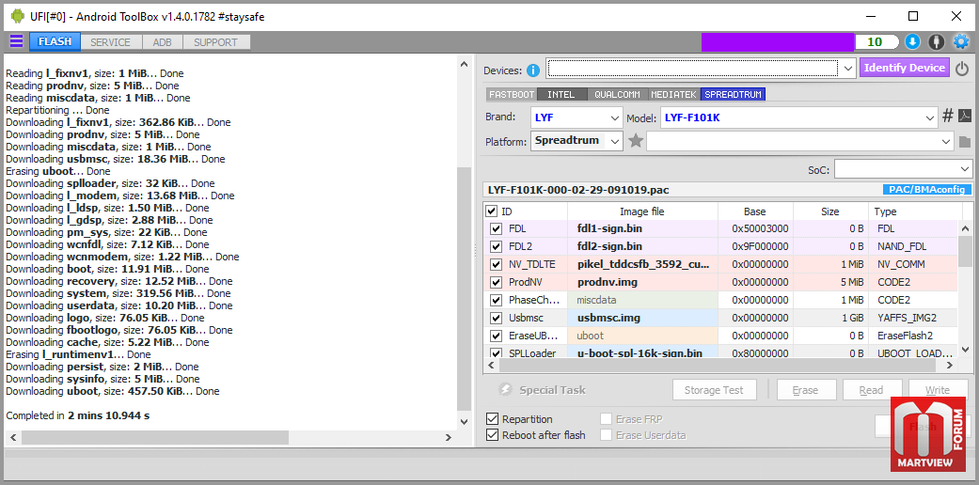The width and height of the screenshot is (979, 485).
Task: Open the Brand LYF dropdown
Action: [614, 117]
